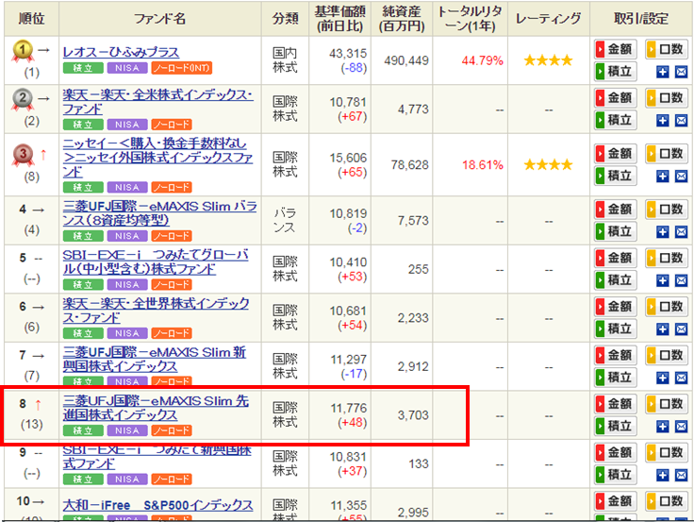Click mail icon in 楽天・全世界株式 row
Image resolution: width=694 pixels, height=522 pixels.
click(681, 329)
